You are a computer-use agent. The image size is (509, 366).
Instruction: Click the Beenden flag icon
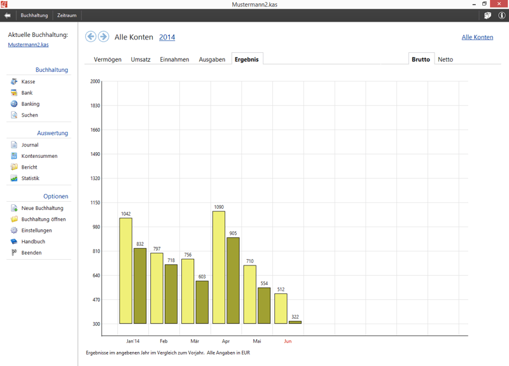(x=14, y=253)
